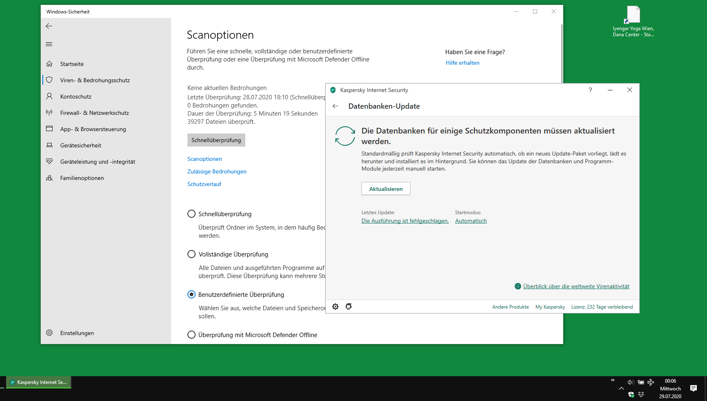The width and height of the screenshot is (707, 401).
Task: Click globe icon beside Virenaktivität link
Action: coord(518,286)
